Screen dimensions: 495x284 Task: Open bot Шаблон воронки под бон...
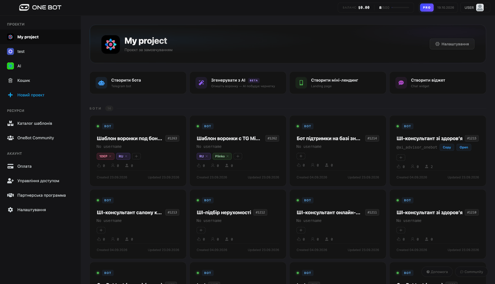click(129, 138)
